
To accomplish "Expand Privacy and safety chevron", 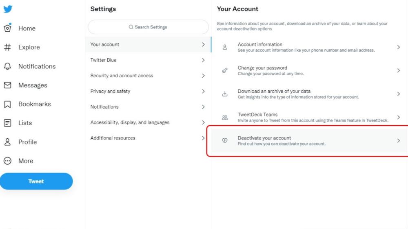I will [x=203, y=92].
